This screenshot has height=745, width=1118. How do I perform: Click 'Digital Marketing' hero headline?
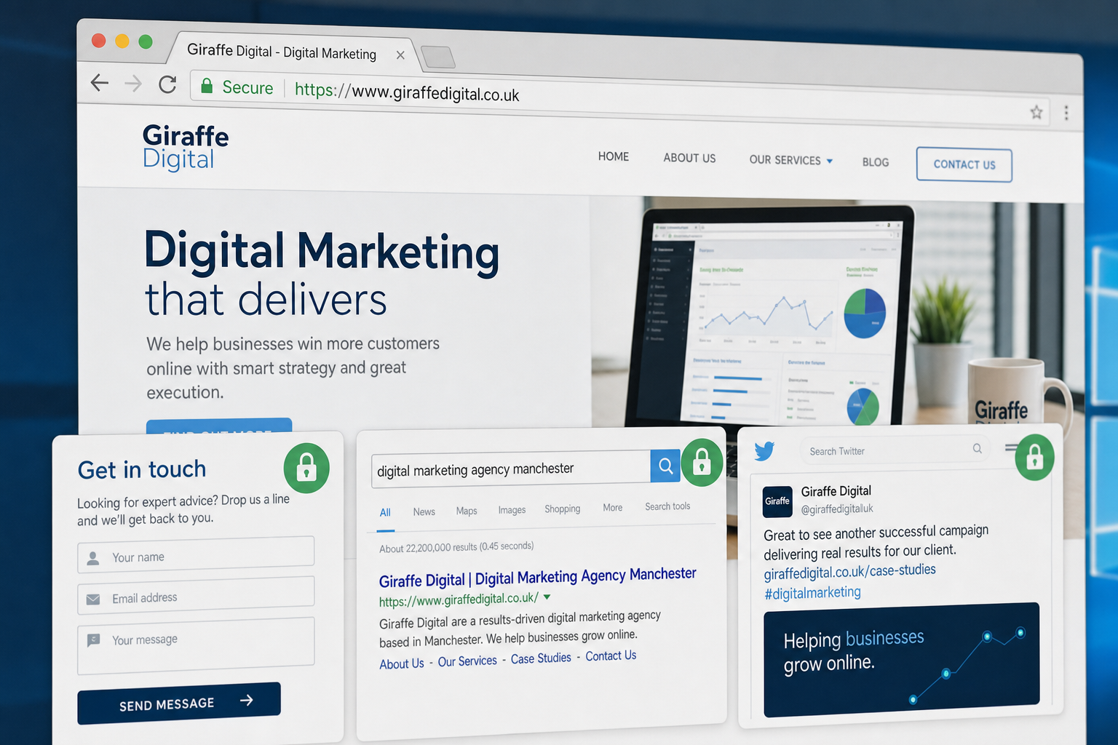pos(322,252)
